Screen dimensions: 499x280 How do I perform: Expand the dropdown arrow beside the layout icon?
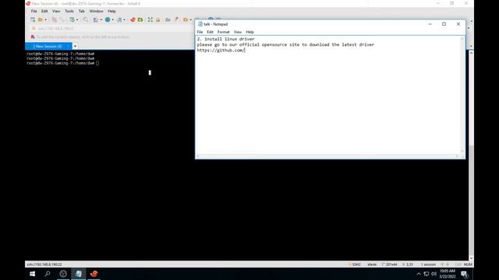pyautogui.click(x=101, y=19)
